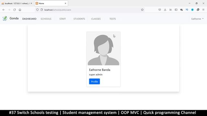Click the round dark extension icon
This screenshot has width=207, height=116.
pos(198,10)
